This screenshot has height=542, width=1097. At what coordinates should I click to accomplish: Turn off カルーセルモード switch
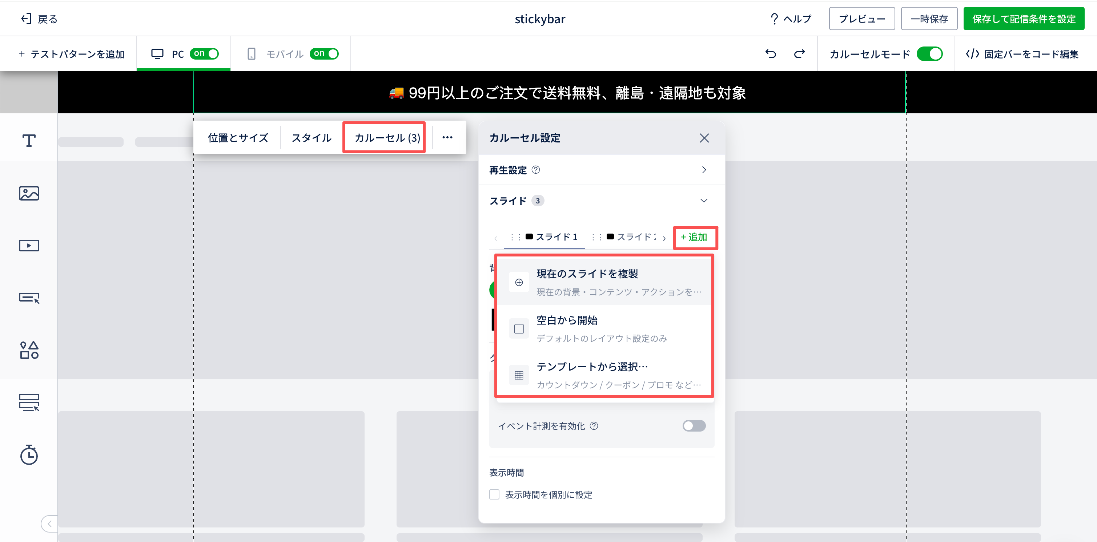pyautogui.click(x=930, y=54)
